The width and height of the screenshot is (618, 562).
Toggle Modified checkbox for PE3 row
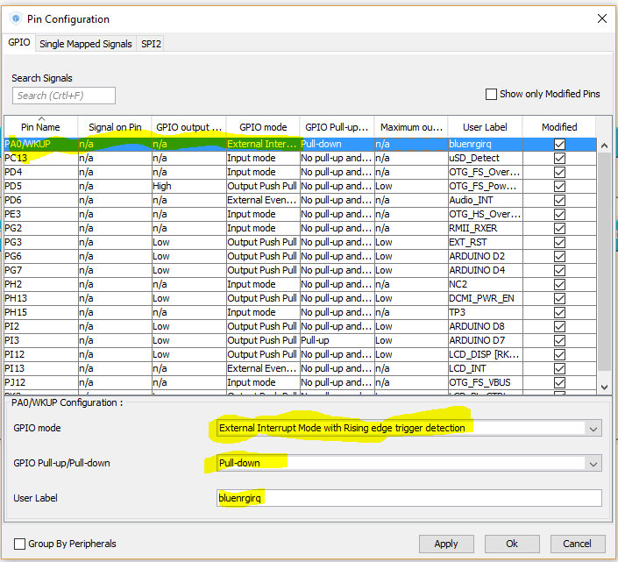click(559, 215)
